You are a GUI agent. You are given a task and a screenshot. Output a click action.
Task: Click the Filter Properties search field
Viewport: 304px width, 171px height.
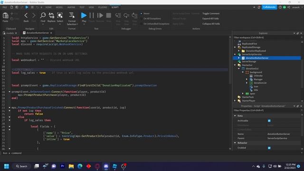click(x=267, y=111)
